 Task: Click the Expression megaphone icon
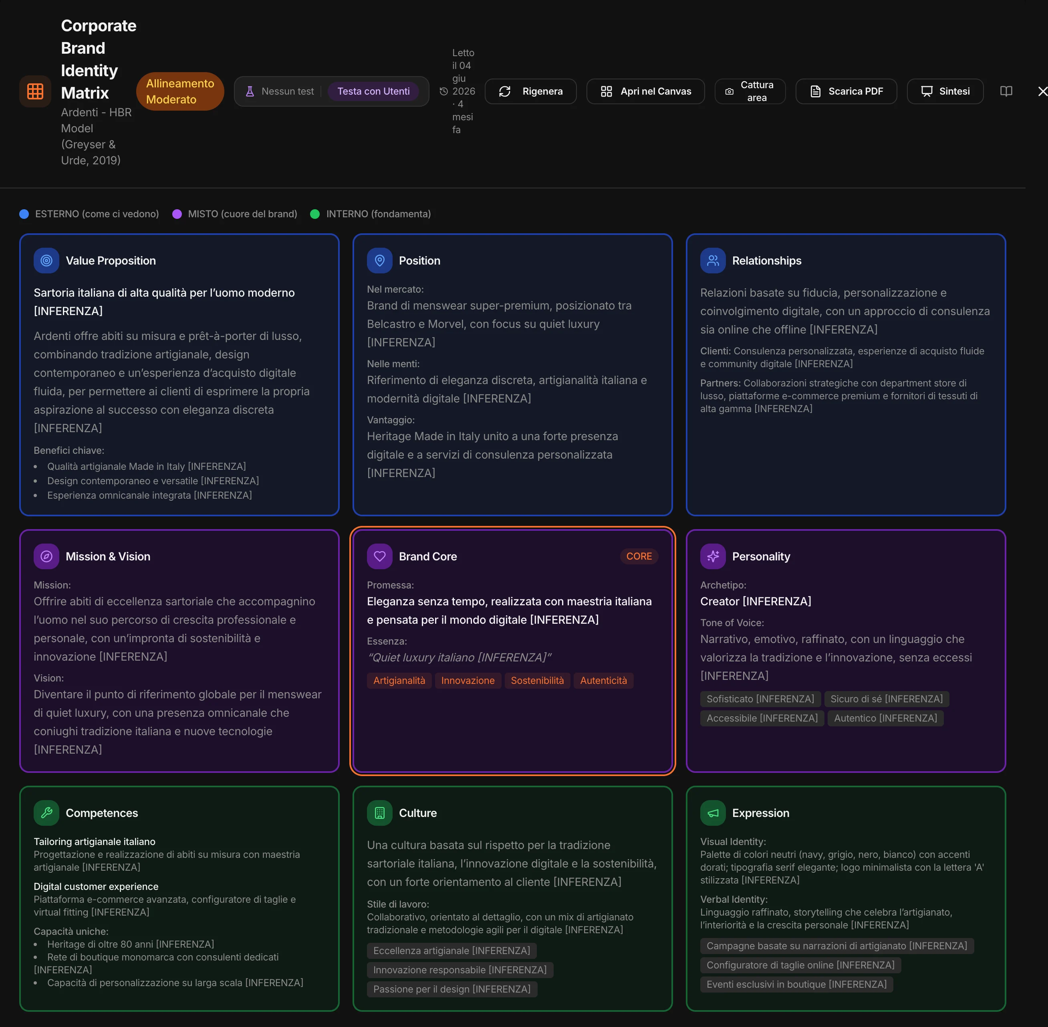[713, 813]
